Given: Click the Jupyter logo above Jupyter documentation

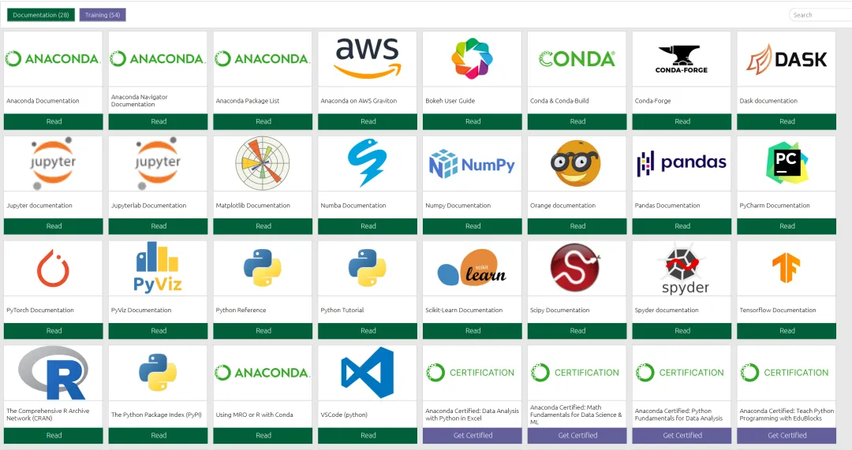Looking at the screenshot, I should [54, 163].
